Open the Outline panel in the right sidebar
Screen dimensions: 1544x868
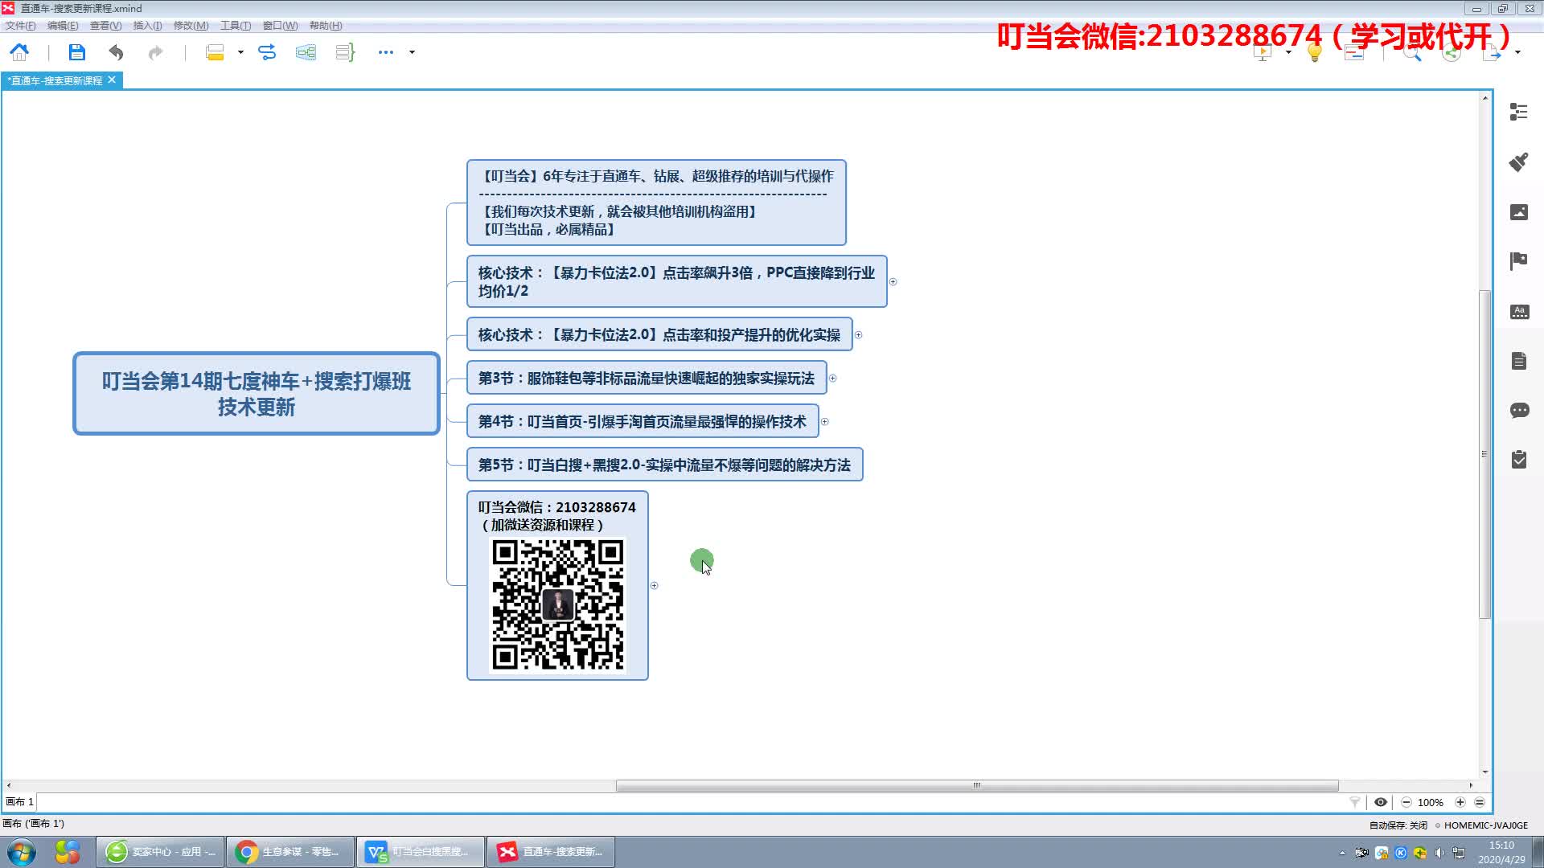pyautogui.click(x=1518, y=112)
